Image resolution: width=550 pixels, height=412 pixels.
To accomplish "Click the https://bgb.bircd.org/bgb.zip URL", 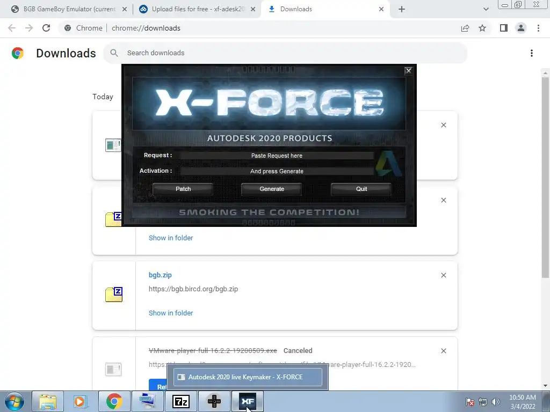I will [x=193, y=289].
